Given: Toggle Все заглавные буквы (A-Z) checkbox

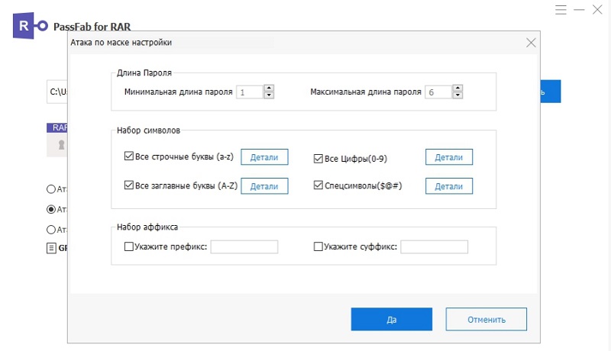Looking at the screenshot, I should click(x=129, y=185).
